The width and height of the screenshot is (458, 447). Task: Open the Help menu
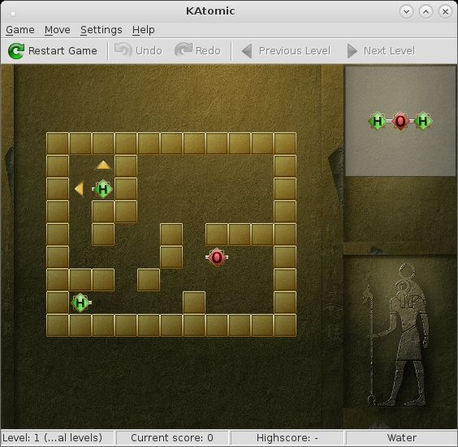point(144,30)
